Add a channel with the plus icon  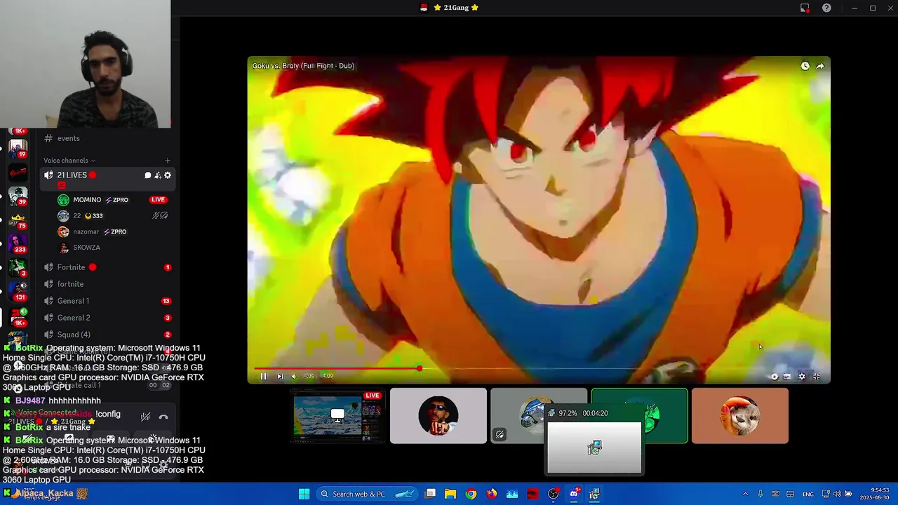167,161
